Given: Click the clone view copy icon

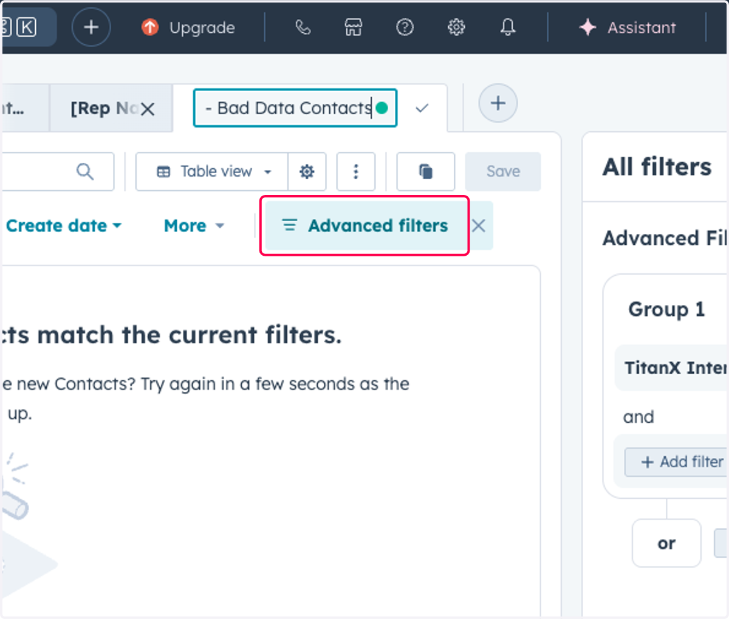Looking at the screenshot, I should [x=426, y=172].
